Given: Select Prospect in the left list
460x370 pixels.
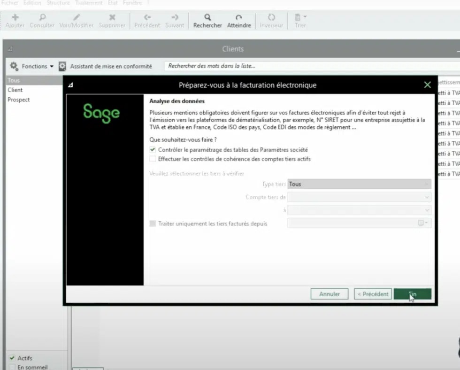Looking at the screenshot, I should coord(19,100).
